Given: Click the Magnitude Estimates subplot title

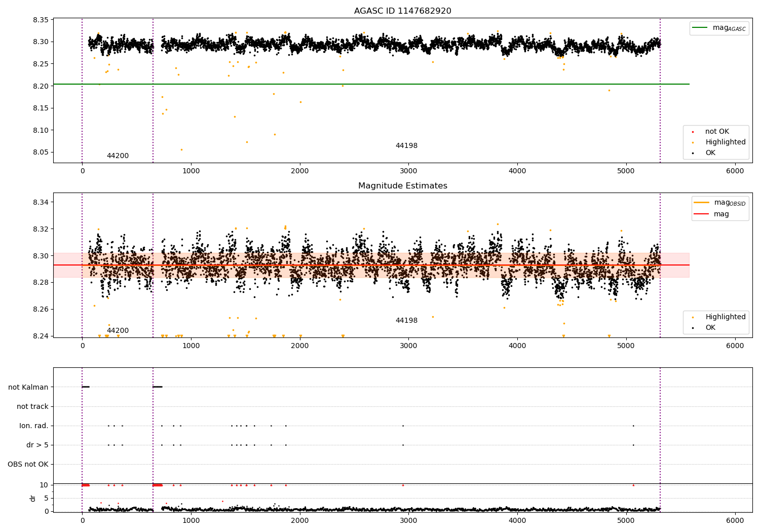Looking at the screenshot, I should pyautogui.click(x=402, y=186).
